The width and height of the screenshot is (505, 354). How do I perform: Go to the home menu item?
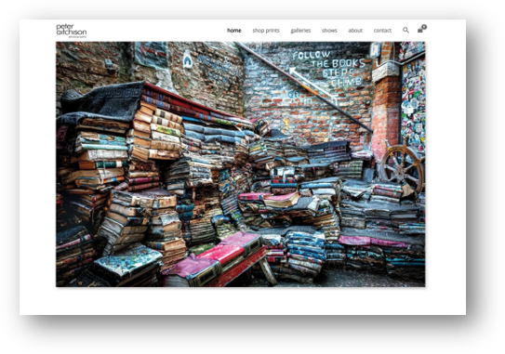tap(234, 31)
